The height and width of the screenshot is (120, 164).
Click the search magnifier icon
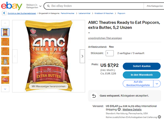[48, 6]
